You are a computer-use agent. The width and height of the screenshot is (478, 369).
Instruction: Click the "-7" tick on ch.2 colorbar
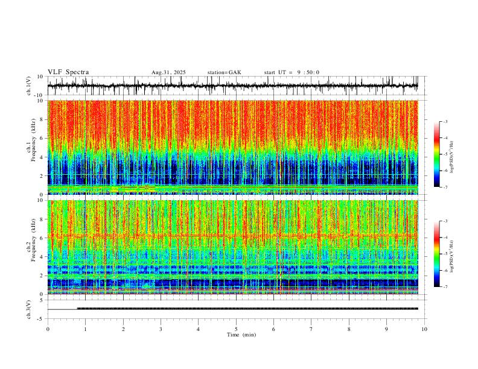coord(445,286)
